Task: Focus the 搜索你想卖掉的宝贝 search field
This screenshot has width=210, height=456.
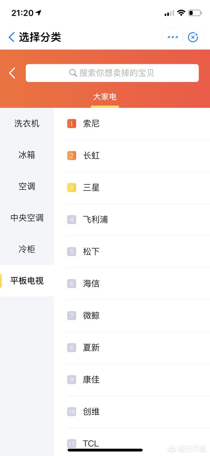Action: [116, 73]
